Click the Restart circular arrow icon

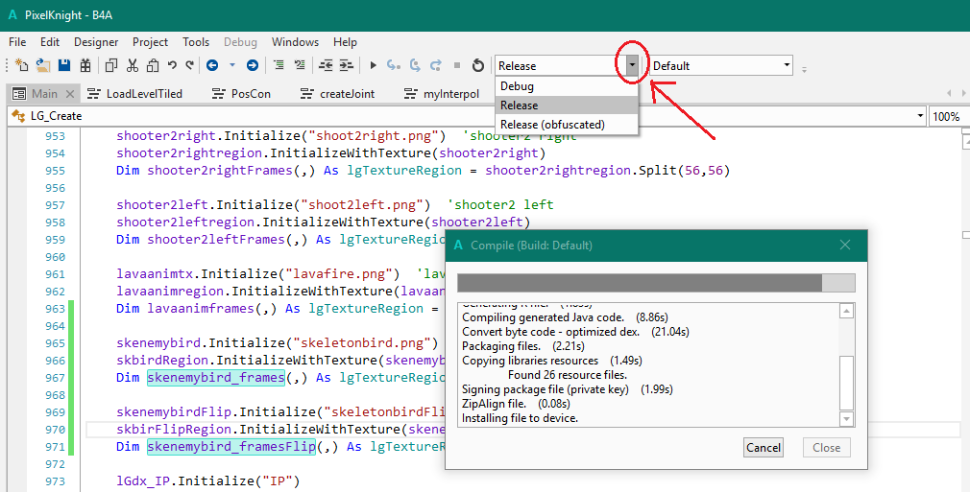(x=477, y=65)
